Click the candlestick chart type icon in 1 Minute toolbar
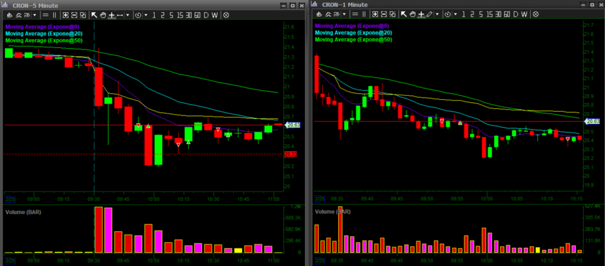Screen dimensions: 605x266 (318, 14)
